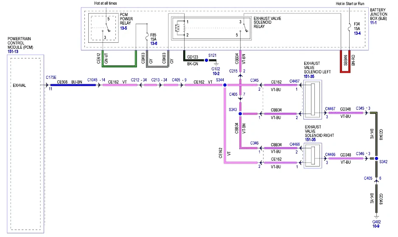Select the S344 splice dot
The height and width of the screenshot is (237, 398).
pyautogui.click(x=225, y=85)
